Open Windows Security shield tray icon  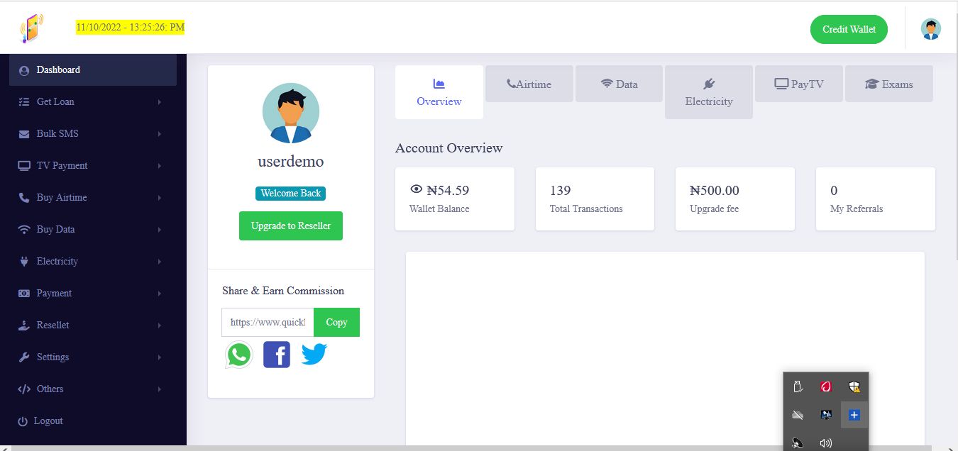pyautogui.click(x=854, y=386)
